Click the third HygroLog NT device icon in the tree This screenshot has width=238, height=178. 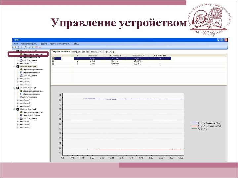click(x=18, y=88)
